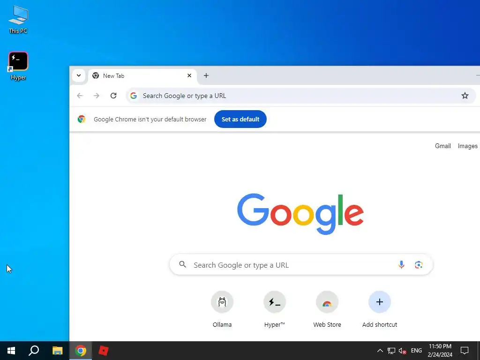Select the Hyper desktop shortcut
The height and width of the screenshot is (360, 480).
tap(18, 66)
